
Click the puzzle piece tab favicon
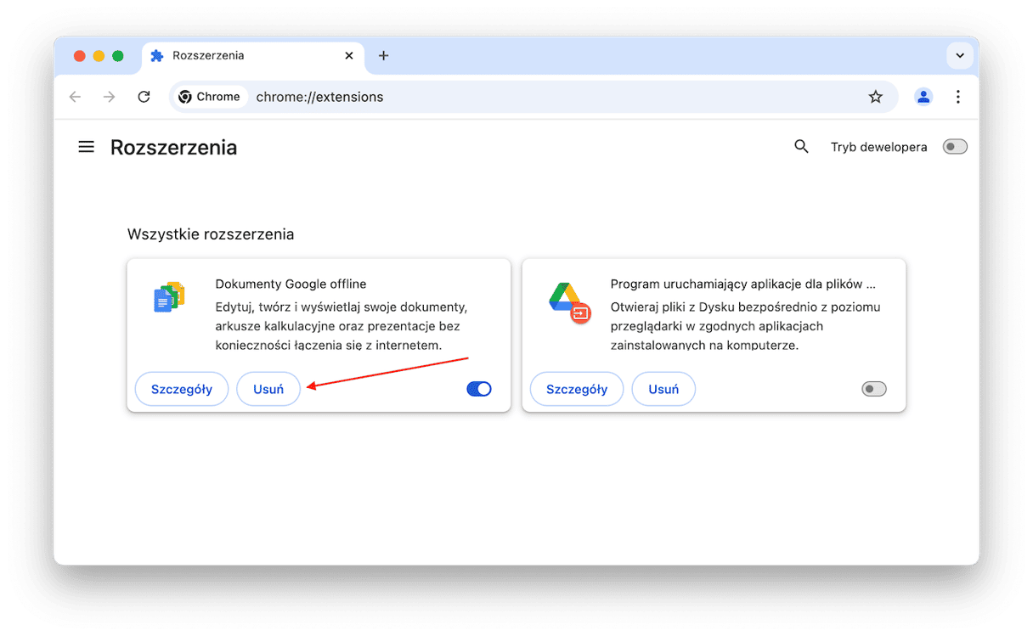pyautogui.click(x=157, y=55)
